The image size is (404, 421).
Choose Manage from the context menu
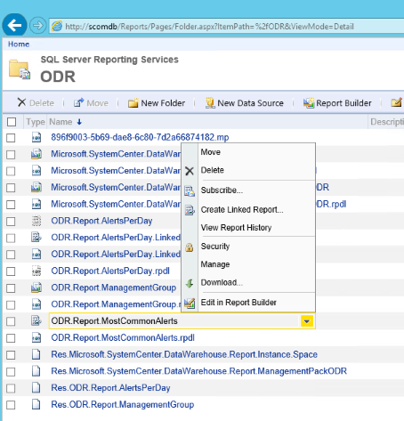click(x=215, y=264)
